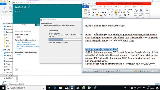The image size is (160, 90).
Task: Open the font size 14 dropdown
Action: (x=113, y=10)
